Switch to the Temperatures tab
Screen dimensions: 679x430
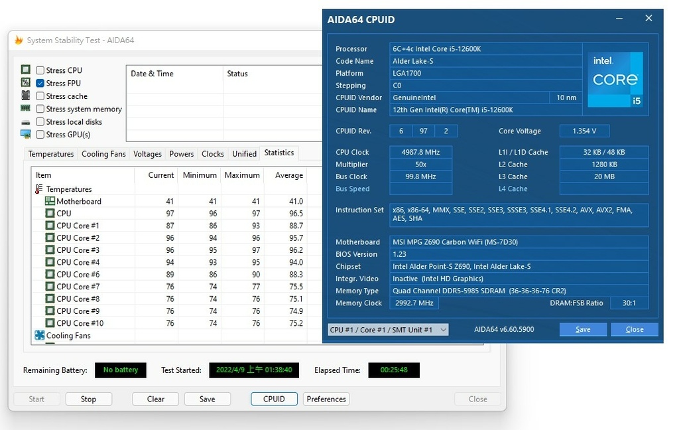point(50,154)
